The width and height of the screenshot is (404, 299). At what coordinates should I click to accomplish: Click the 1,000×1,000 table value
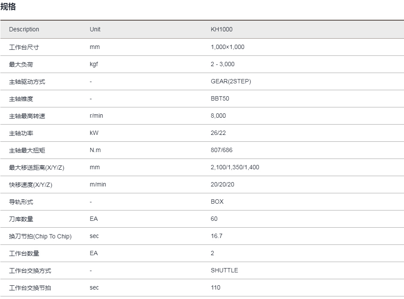click(x=227, y=47)
